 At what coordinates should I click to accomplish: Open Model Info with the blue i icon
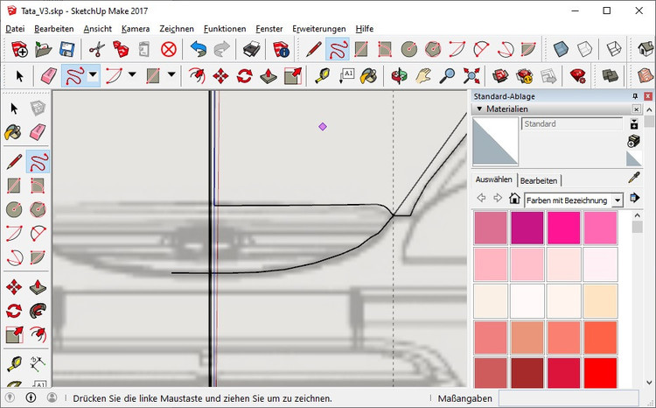pyautogui.click(x=281, y=49)
